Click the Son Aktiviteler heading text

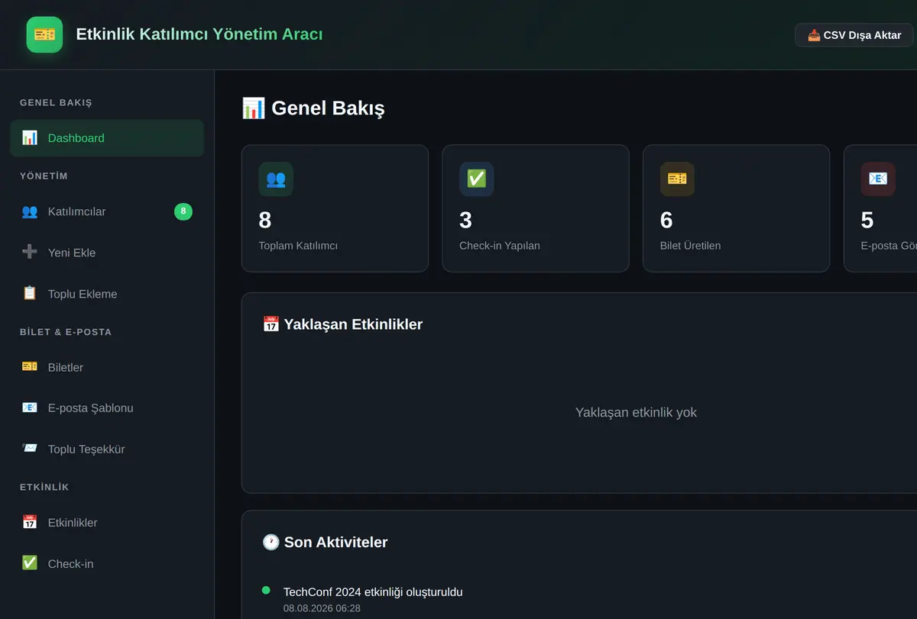[336, 542]
